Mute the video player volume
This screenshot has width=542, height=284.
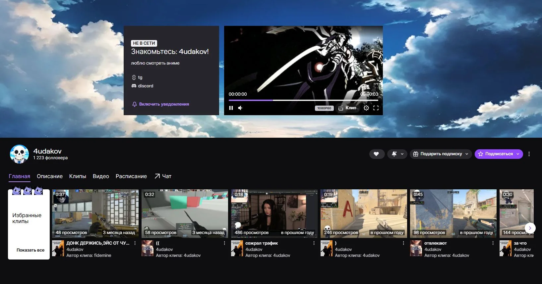tap(240, 108)
